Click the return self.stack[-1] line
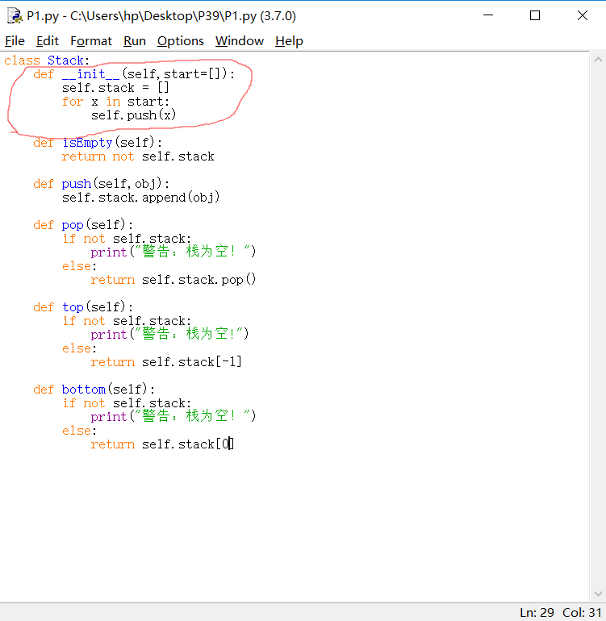 [x=165, y=362]
